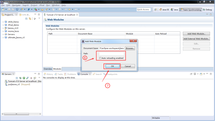Screen dimensions: 215x121
Task: Open the Run toolbar dropdown arrow
Action: 39,9
